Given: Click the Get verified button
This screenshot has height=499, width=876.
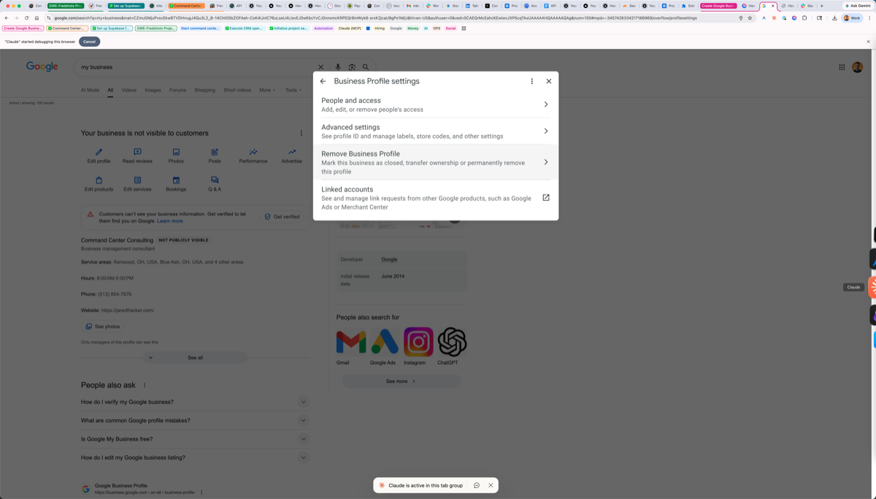Looking at the screenshot, I should click(283, 216).
